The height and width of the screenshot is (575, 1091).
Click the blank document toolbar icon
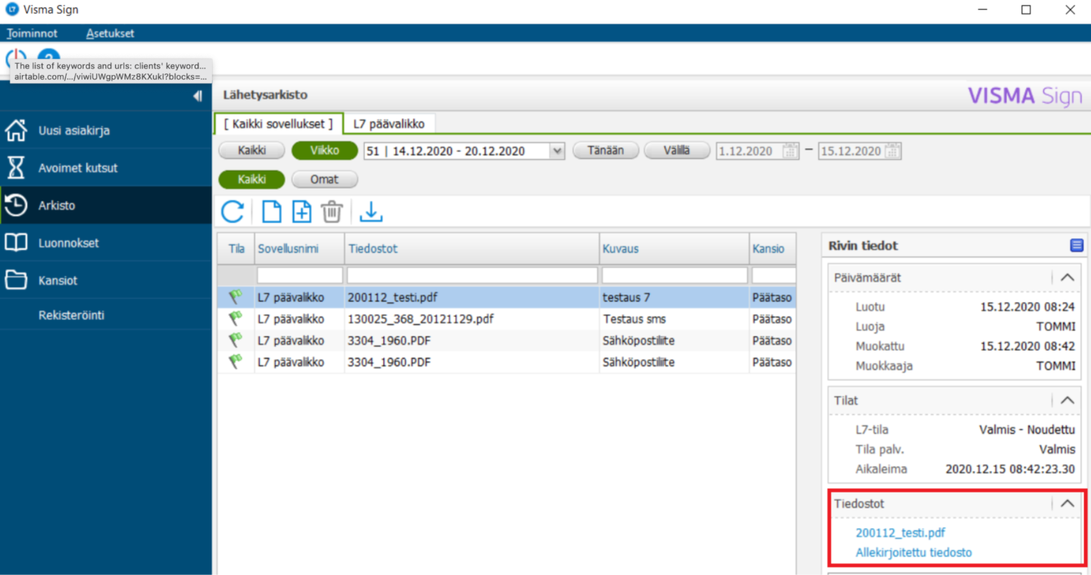pos(271,211)
